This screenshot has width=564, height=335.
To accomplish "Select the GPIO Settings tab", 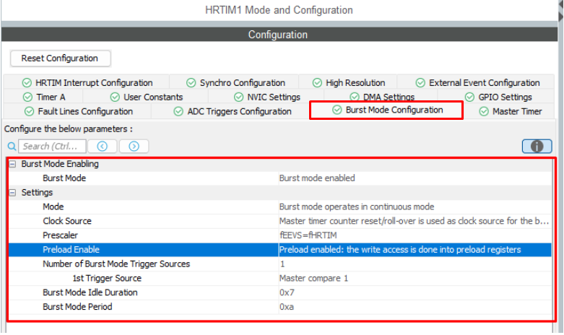I will click(498, 97).
